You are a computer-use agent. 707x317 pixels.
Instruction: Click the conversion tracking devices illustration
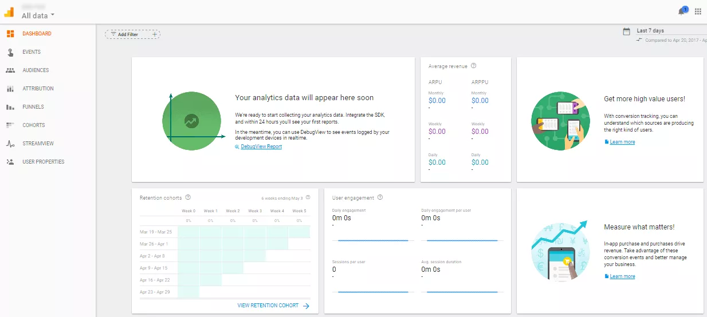pos(559,121)
